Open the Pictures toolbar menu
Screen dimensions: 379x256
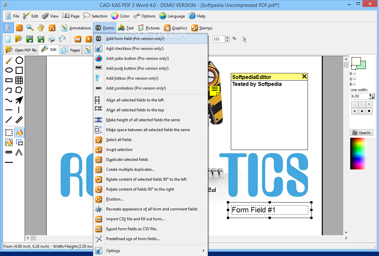point(148,28)
